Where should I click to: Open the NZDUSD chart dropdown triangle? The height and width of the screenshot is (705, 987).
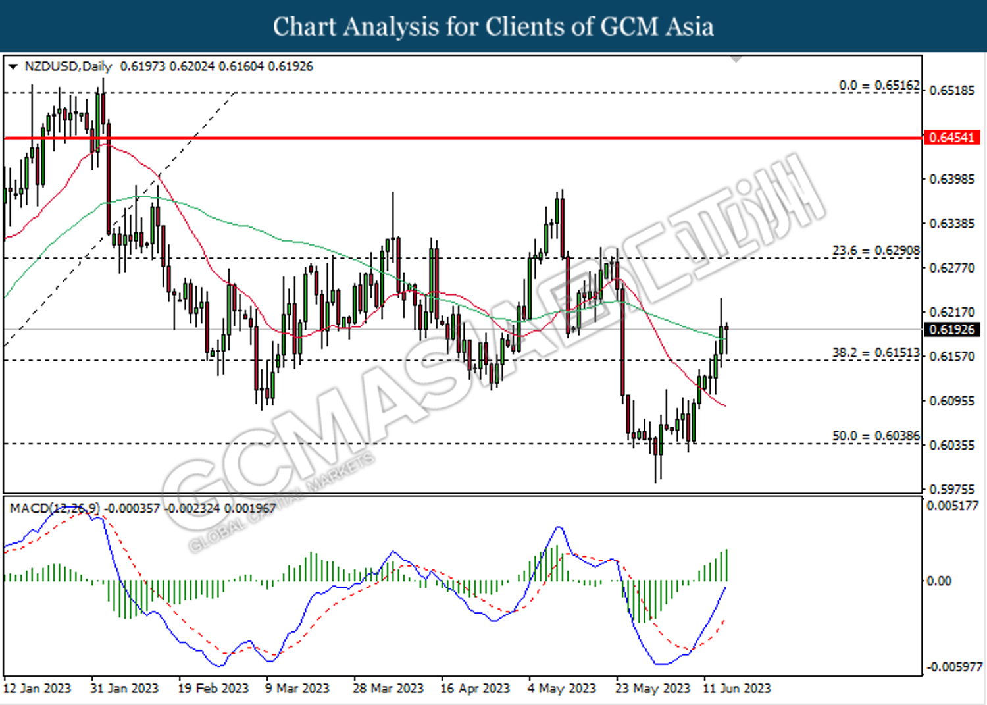(x=13, y=66)
